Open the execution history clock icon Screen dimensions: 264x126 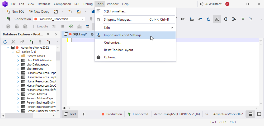(x=71, y=26)
